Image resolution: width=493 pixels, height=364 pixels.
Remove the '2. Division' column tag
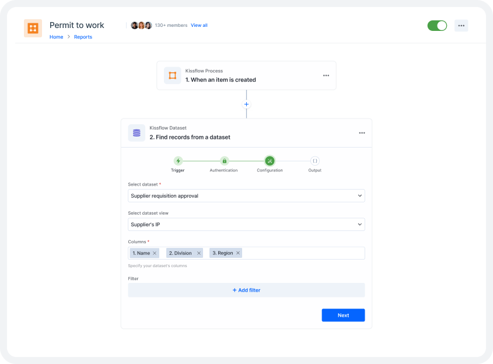(x=199, y=253)
